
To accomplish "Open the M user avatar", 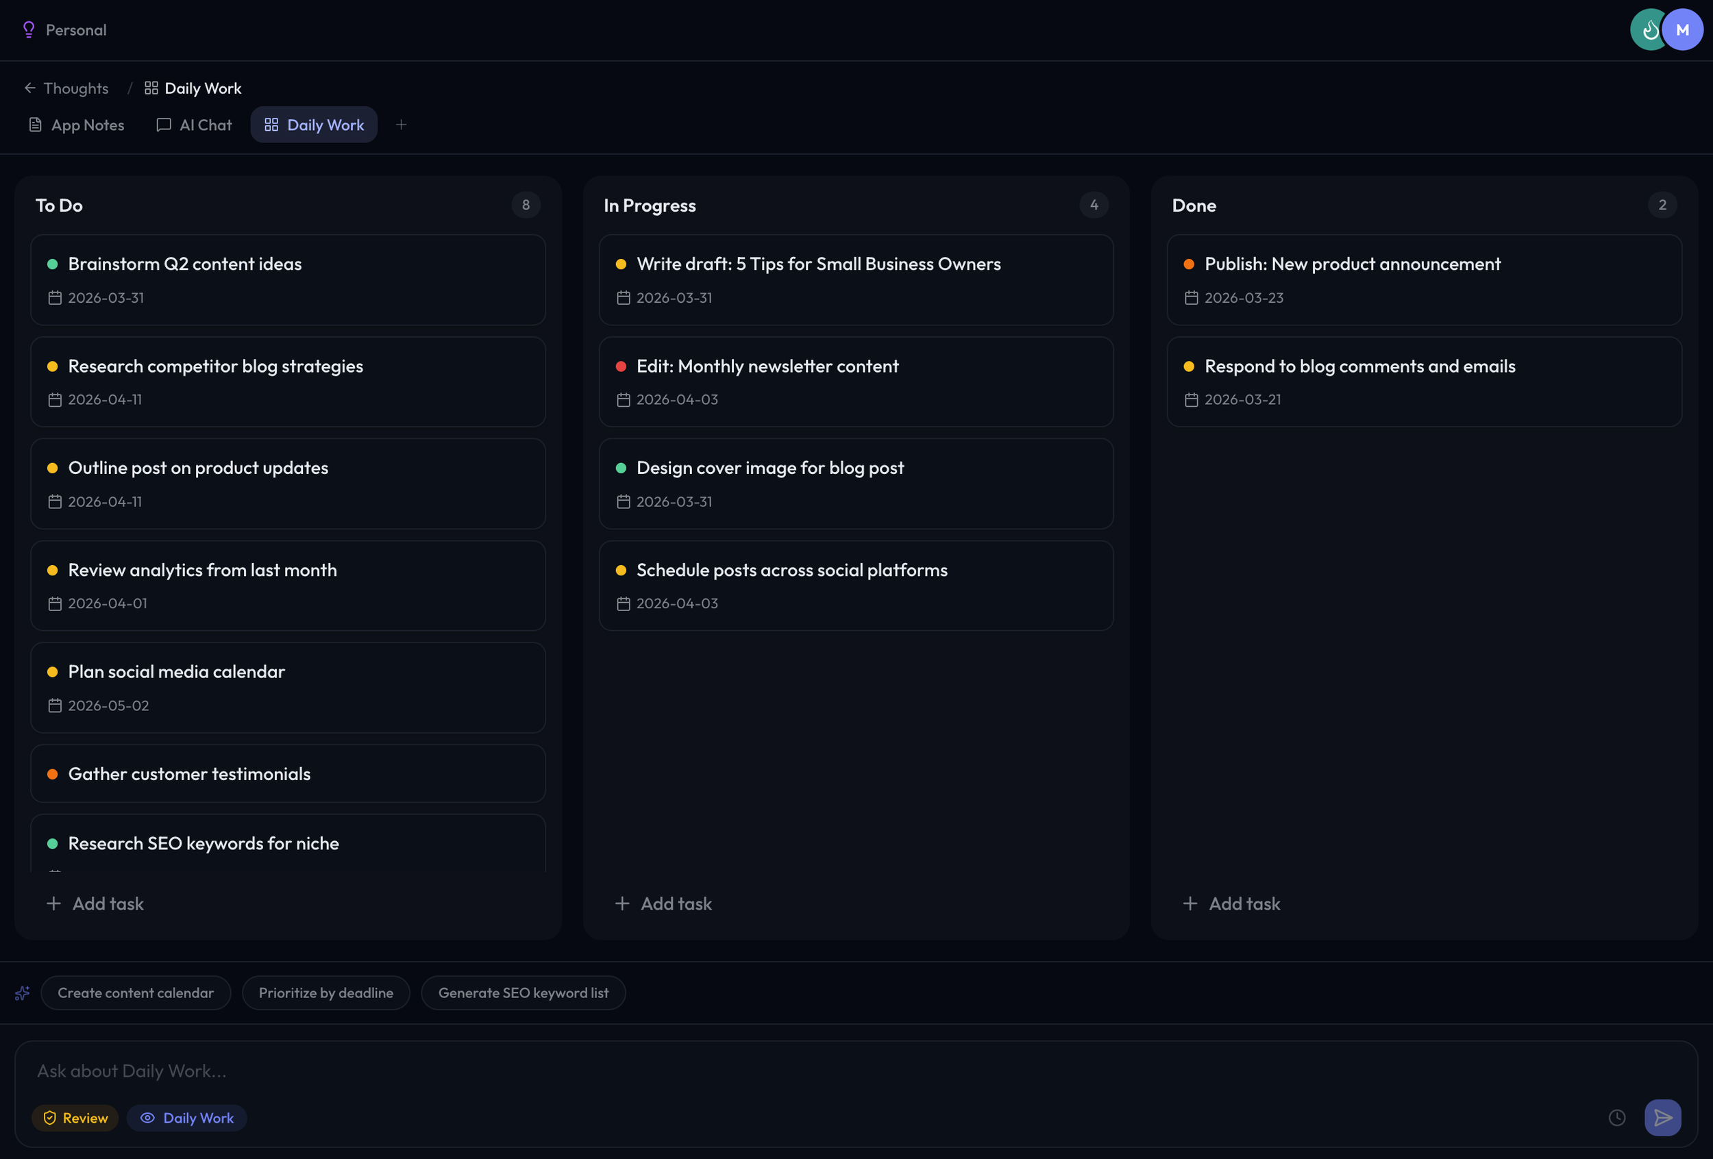I will point(1684,29).
